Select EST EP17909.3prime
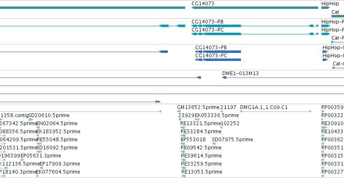Image resolution: width=344 pixels, height=178 pixels. tap(60, 164)
